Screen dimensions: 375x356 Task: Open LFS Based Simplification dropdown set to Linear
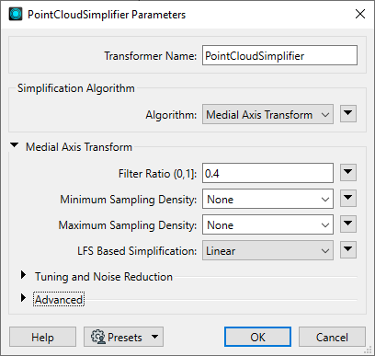[267, 250]
